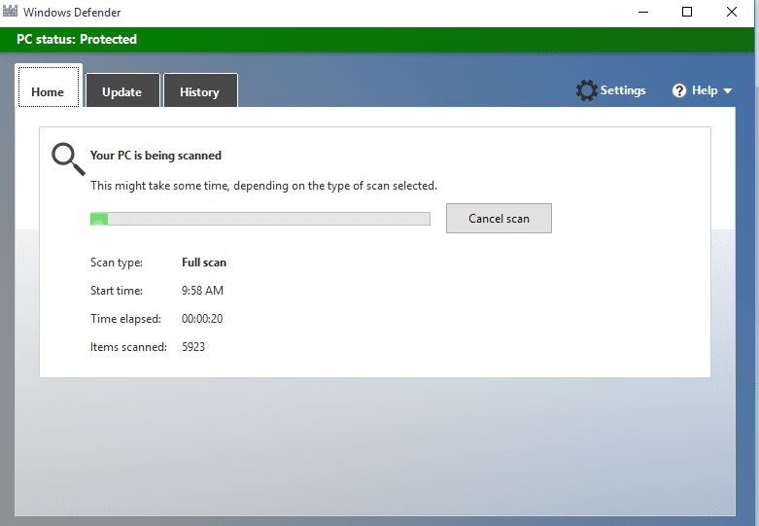Maximize the Windows Defender window

687,12
